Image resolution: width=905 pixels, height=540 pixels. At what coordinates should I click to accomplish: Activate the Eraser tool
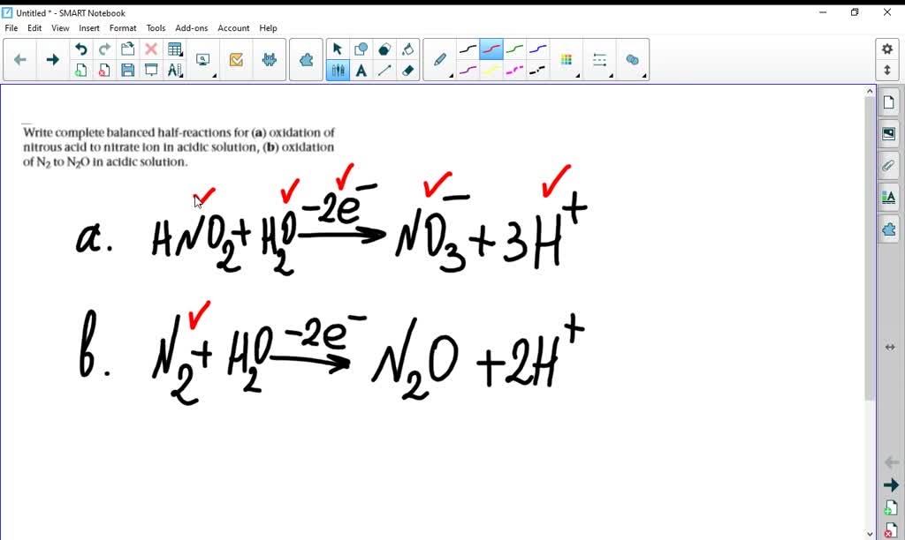(x=407, y=69)
